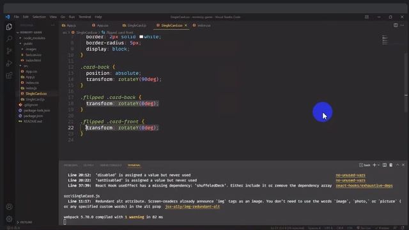The height and width of the screenshot is (230, 409).
Task: Close the terminal panel
Action: (x=403, y=165)
